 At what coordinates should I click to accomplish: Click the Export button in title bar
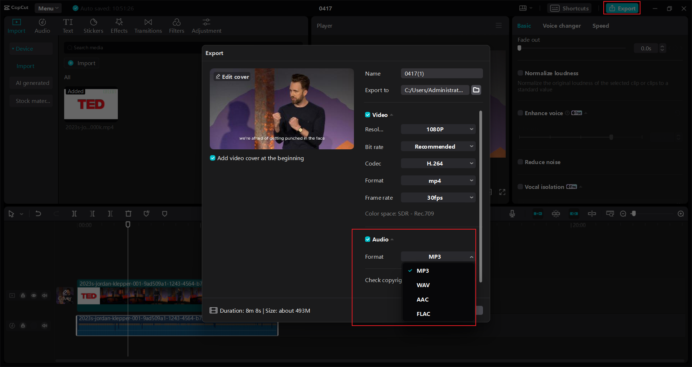pyautogui.click(x=622, y=8)
